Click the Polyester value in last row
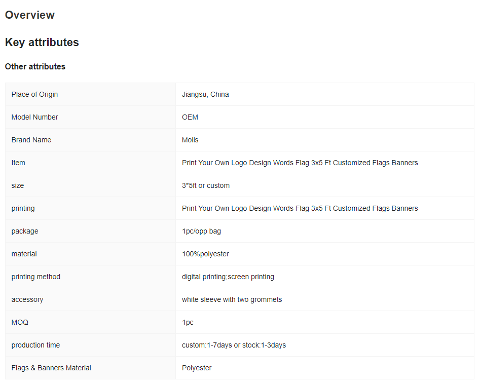The height and width of the screenshot is (385, 480). (x=197, y=368)
